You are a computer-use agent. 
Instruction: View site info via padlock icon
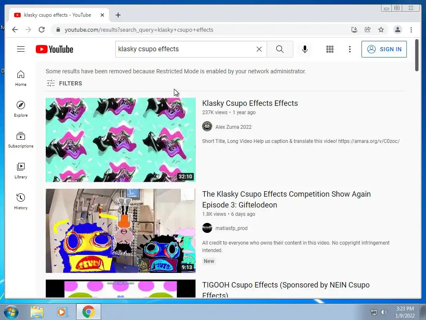(58, 30)
